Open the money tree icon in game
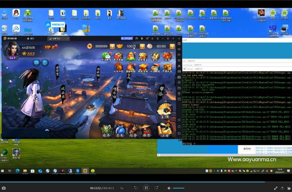The width and height of the screenshot is (292, 192). click(x=131, y=57)
